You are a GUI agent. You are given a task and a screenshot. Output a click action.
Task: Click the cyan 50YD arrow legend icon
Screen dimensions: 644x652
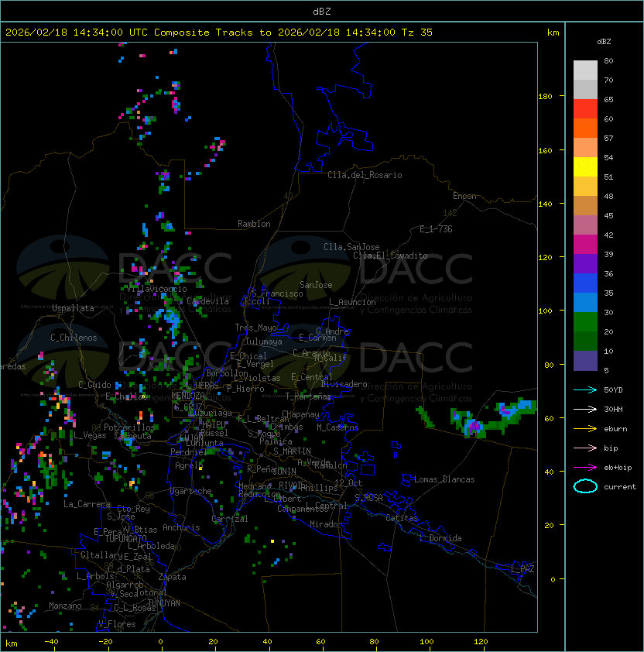[585, 389]
